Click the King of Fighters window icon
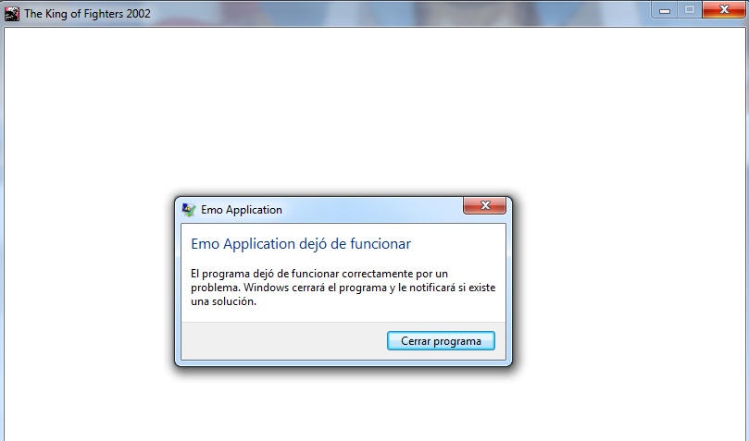 (x=12, y=14)
